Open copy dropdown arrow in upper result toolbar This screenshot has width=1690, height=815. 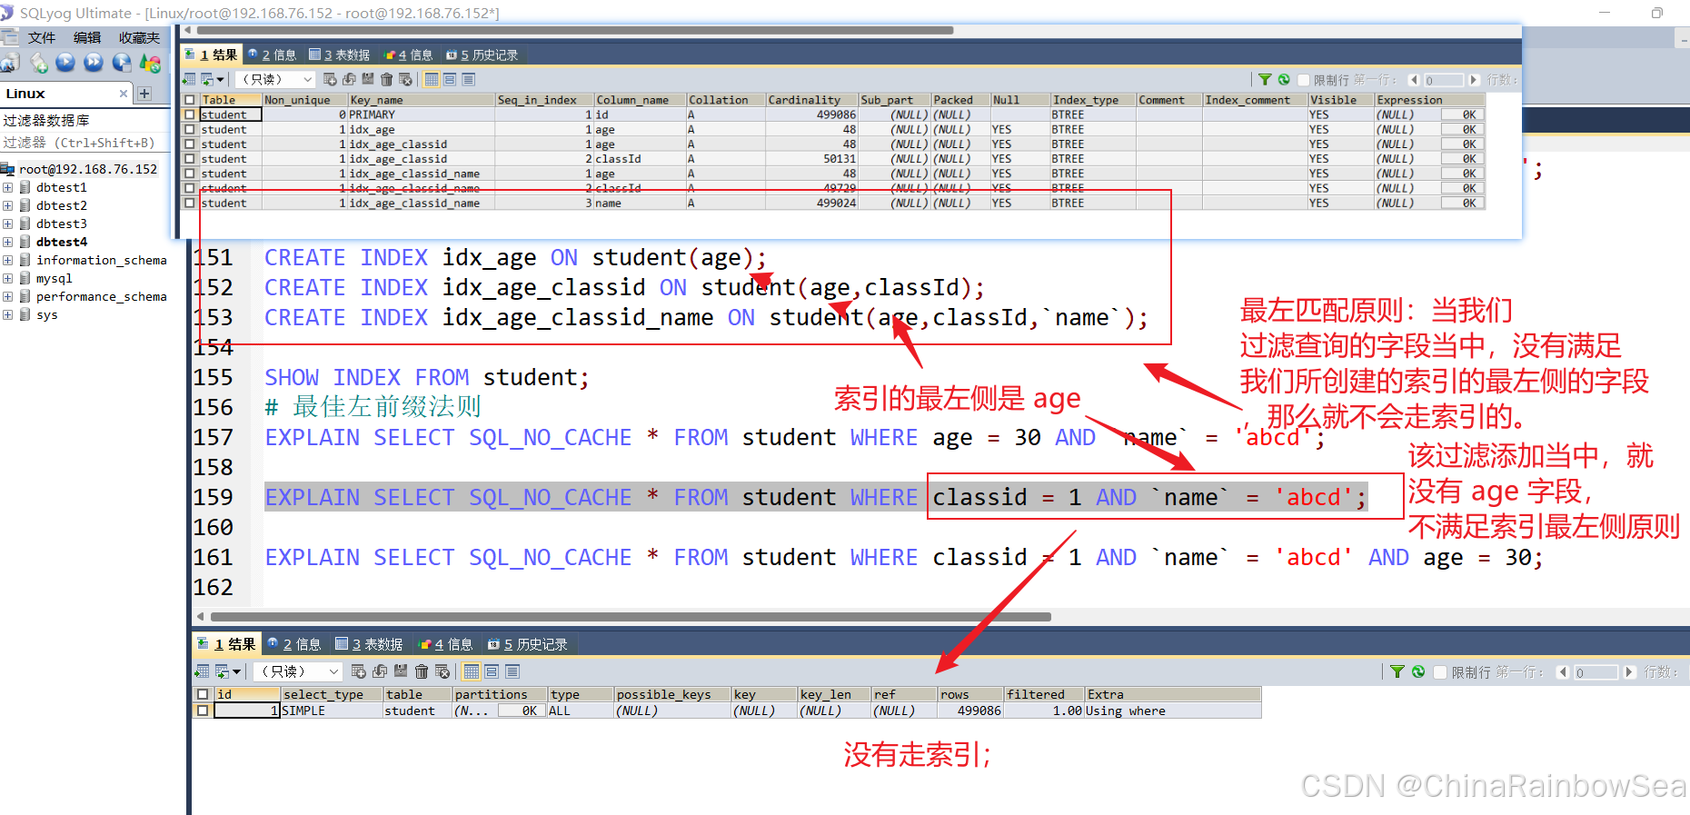220,80
